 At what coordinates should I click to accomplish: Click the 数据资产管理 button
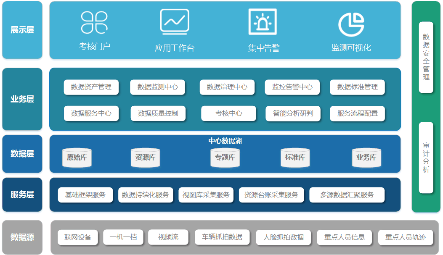click(x=91, y=87)
